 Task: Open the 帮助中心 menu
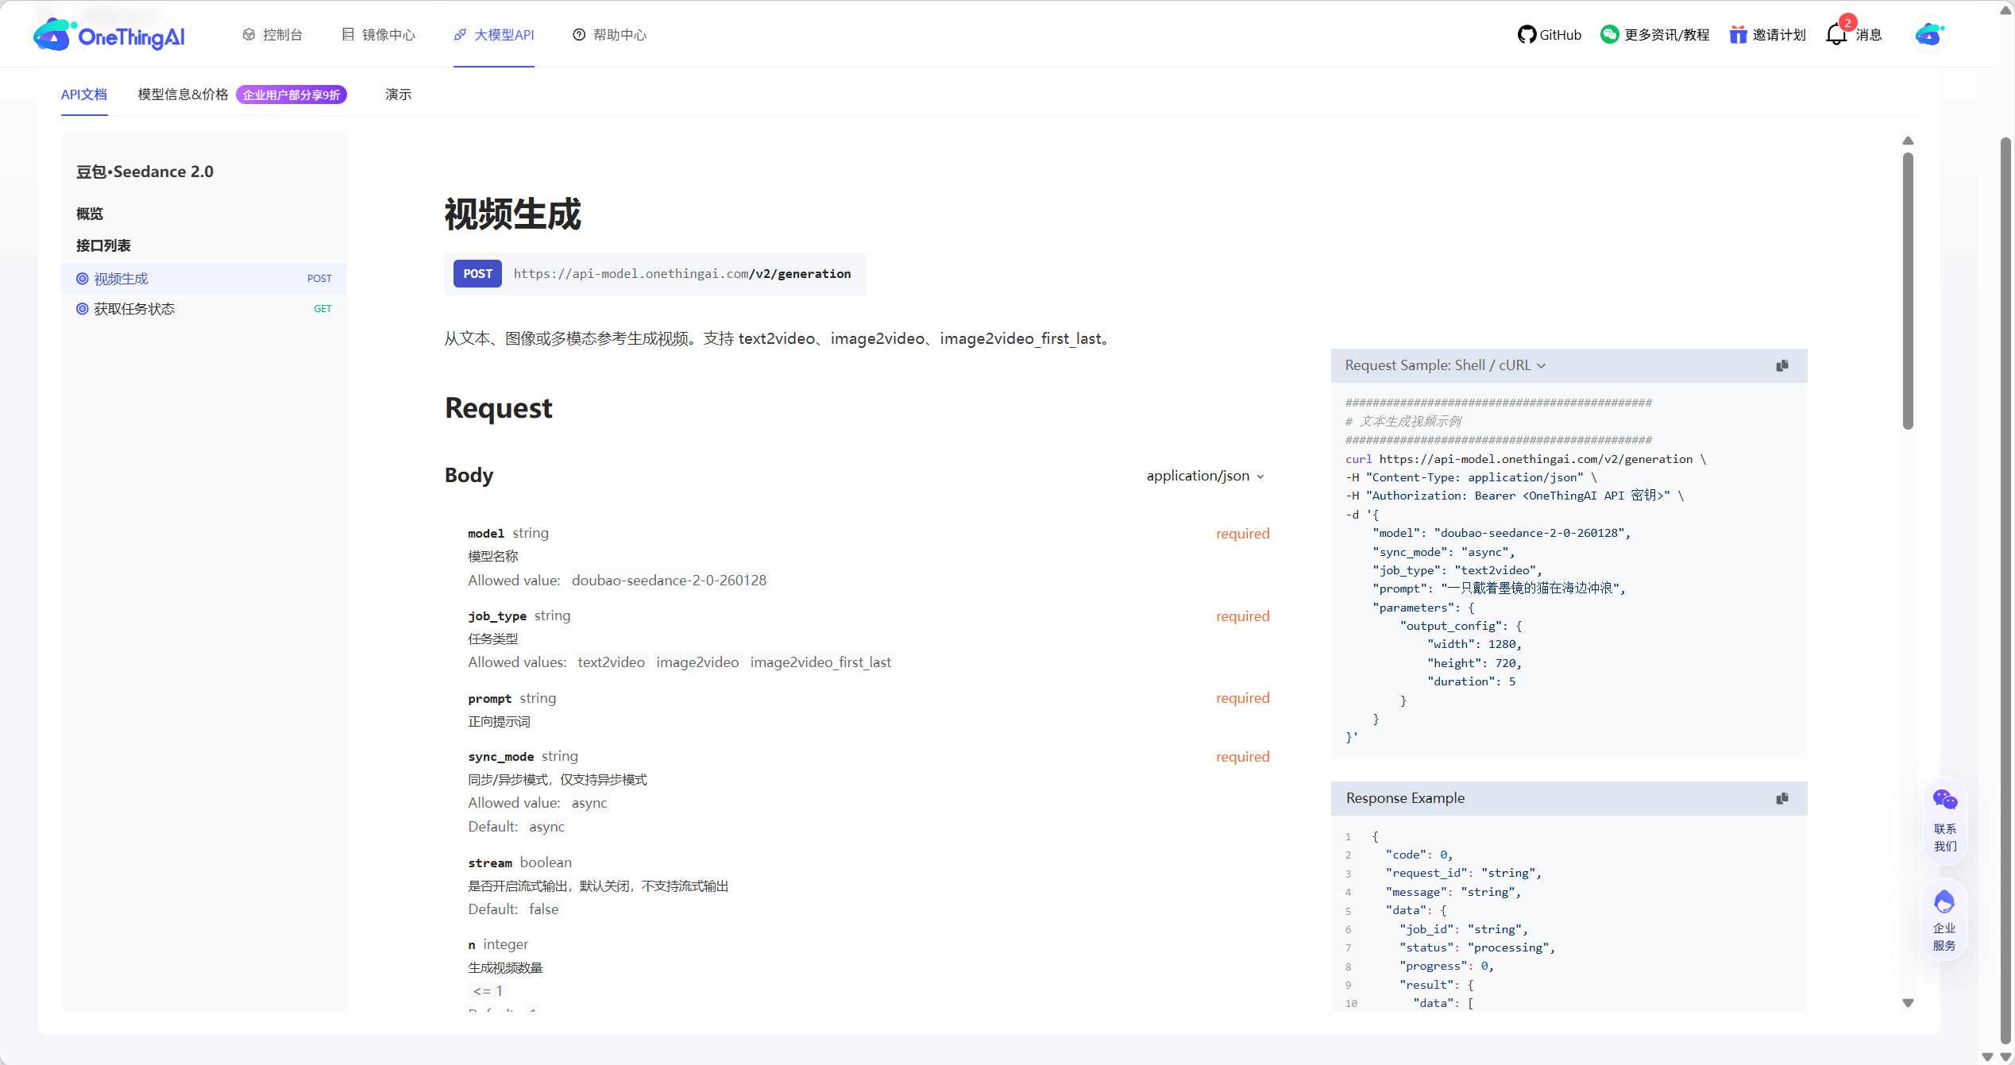coord(609,35)
